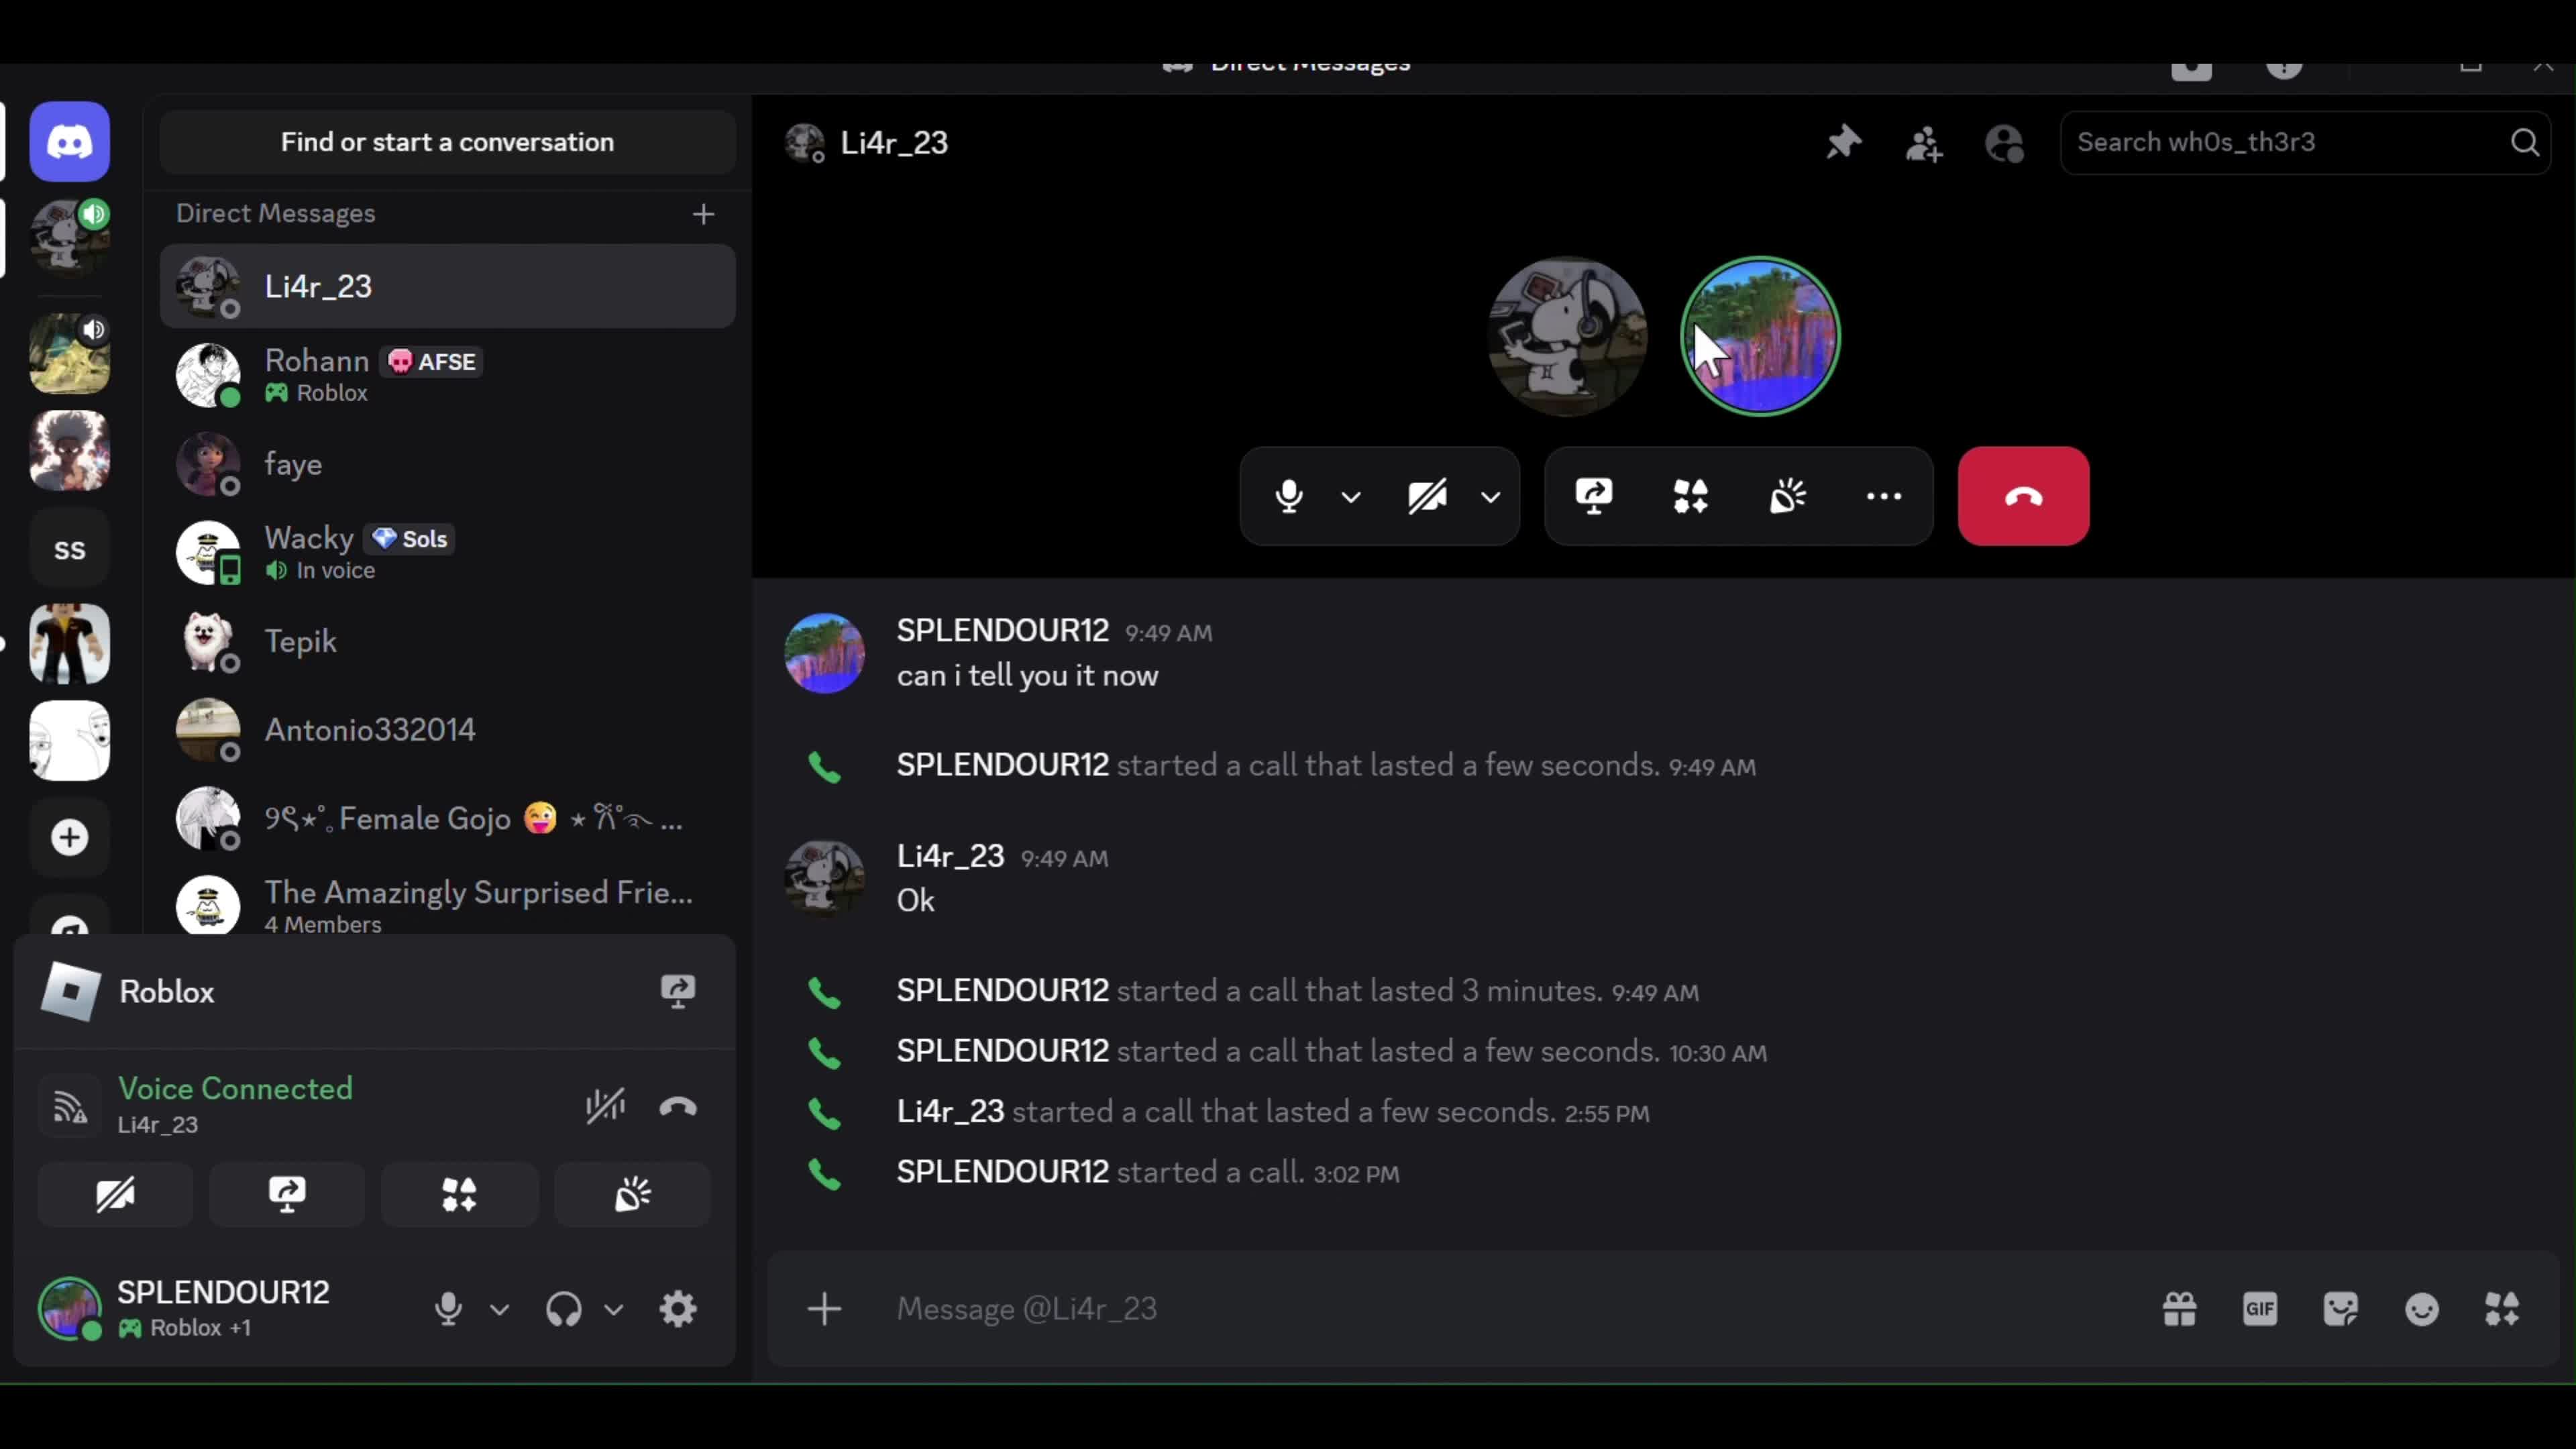Open the sticker picker
2576x1449 pixels.
pos(2340,1308)
